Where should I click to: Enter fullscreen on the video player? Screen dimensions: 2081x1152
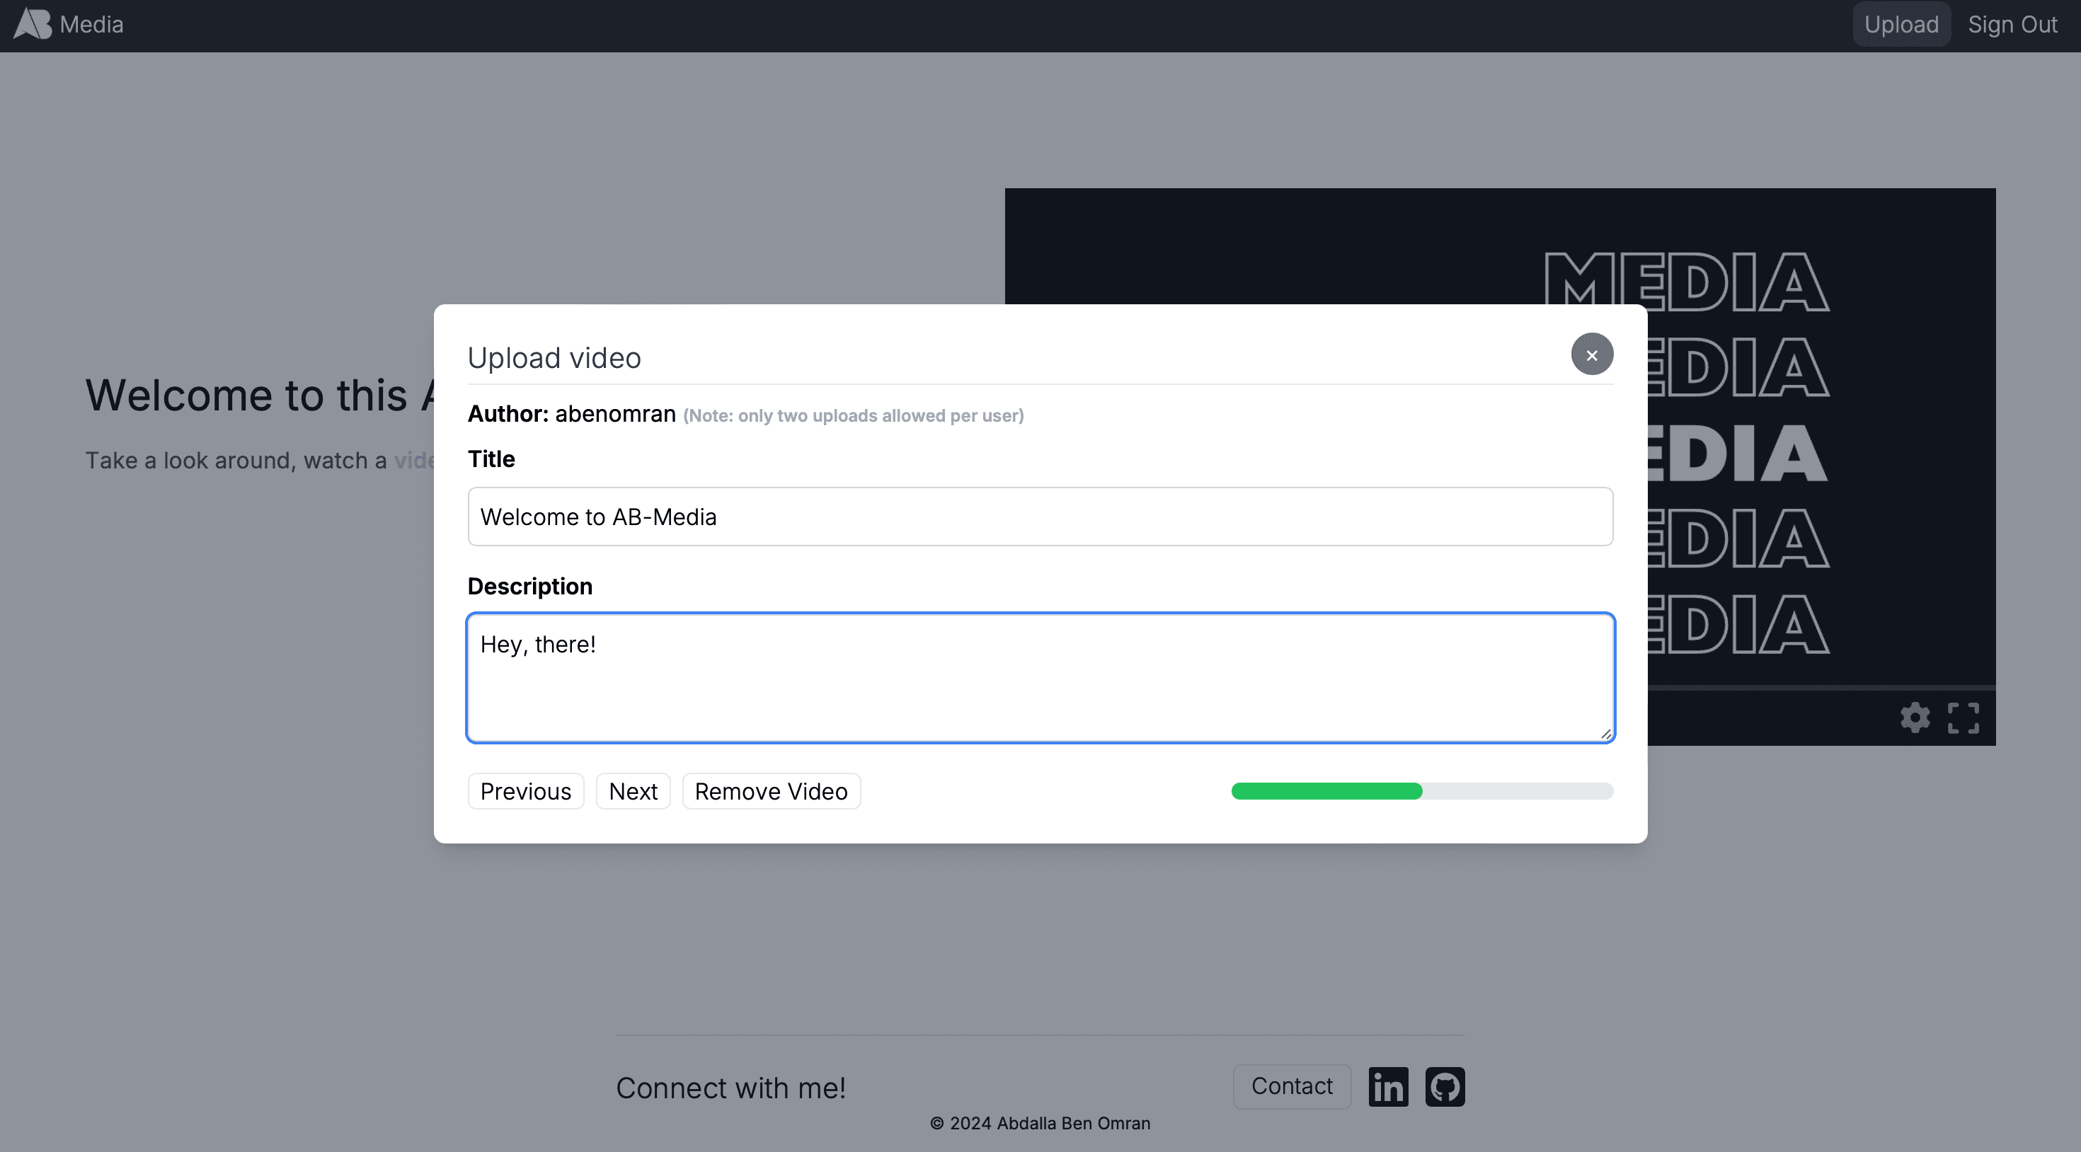click(1963, 718)
